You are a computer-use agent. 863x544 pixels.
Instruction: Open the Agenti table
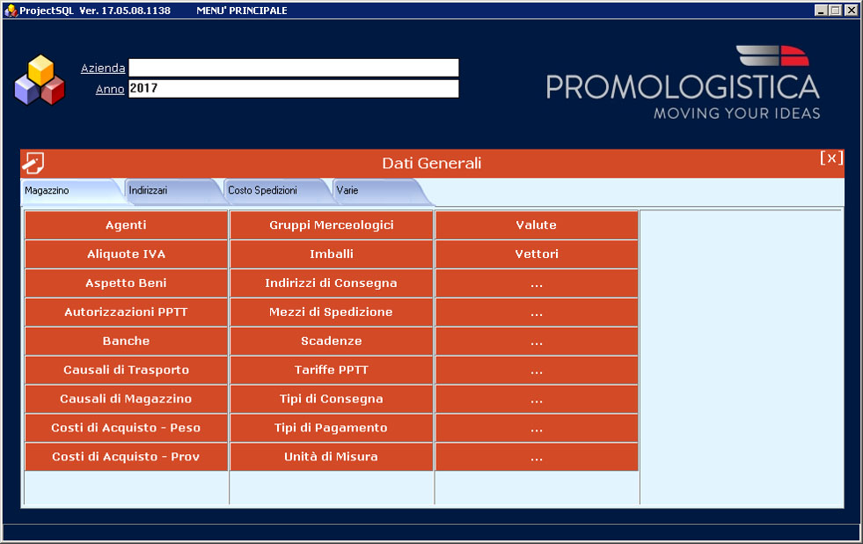tap(126, 225)
